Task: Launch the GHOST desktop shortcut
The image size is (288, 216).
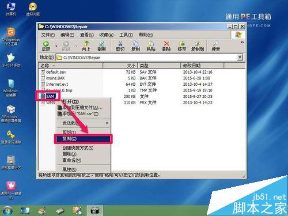Action: tap(11, 60)
